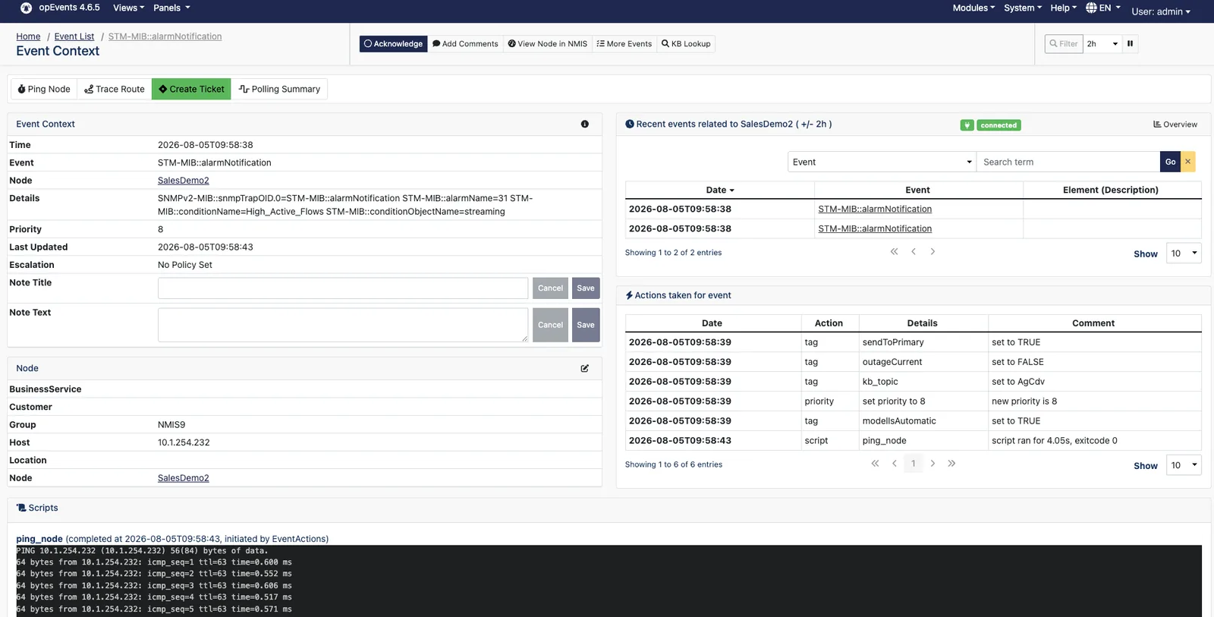Clear search with the yellow X button

pyautogui.click(x=1187, y=162)
